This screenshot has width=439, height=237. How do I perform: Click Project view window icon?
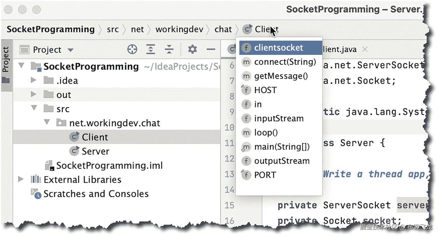pos(24,50)
